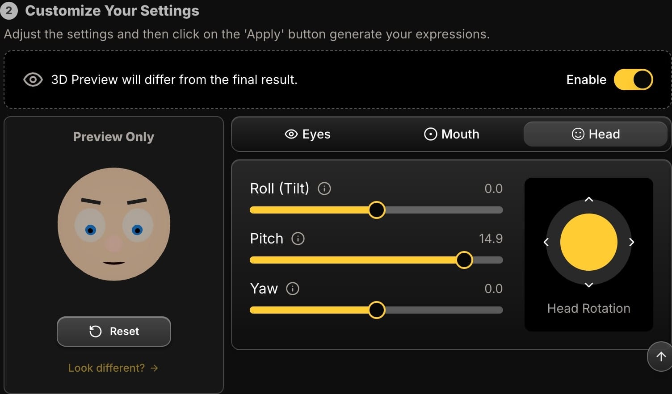Switch to the Mouth tab
The image size is (672, 394).
coord(451,134)
